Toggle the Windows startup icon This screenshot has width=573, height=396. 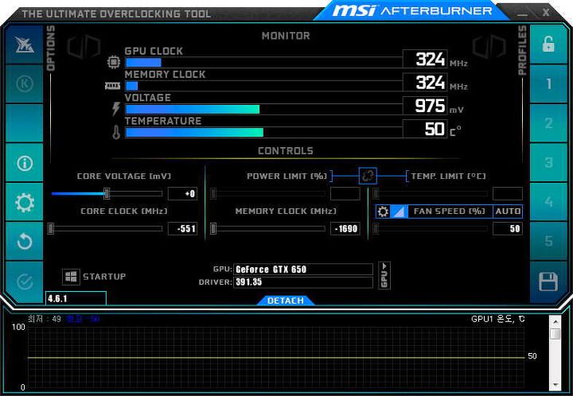(x=71, y=277)
